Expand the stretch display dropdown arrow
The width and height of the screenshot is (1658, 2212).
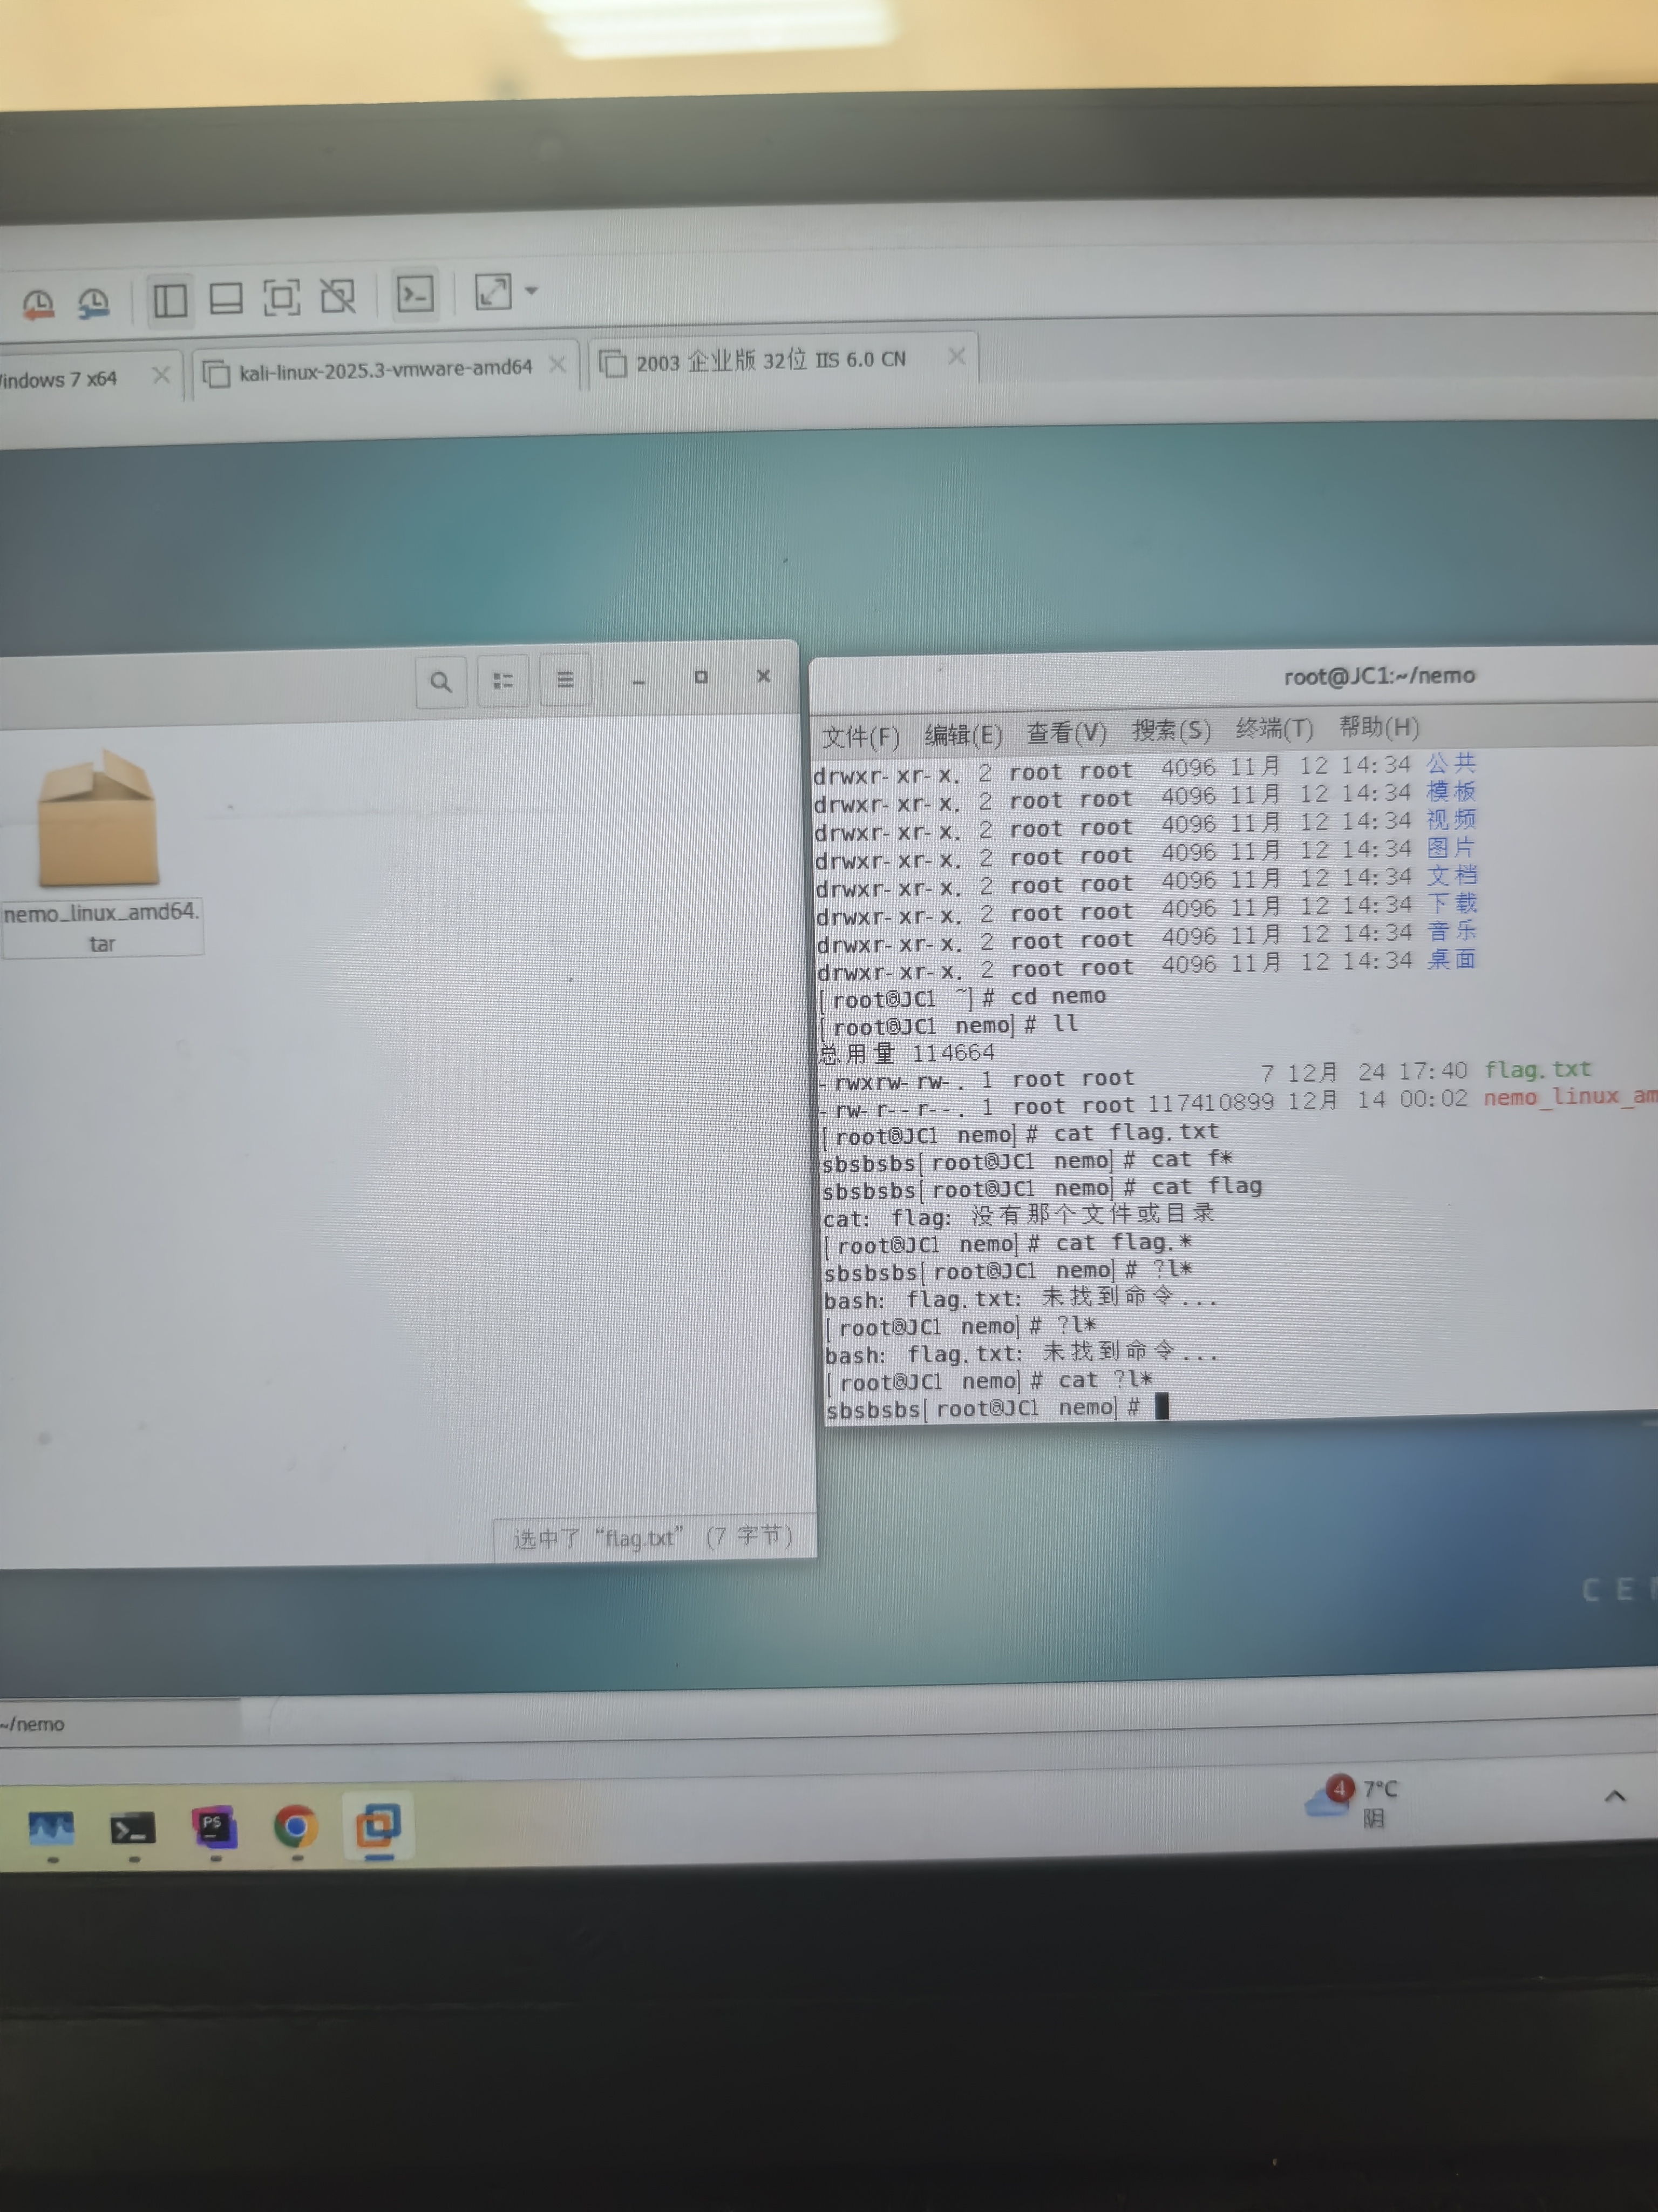pos(532,291)
